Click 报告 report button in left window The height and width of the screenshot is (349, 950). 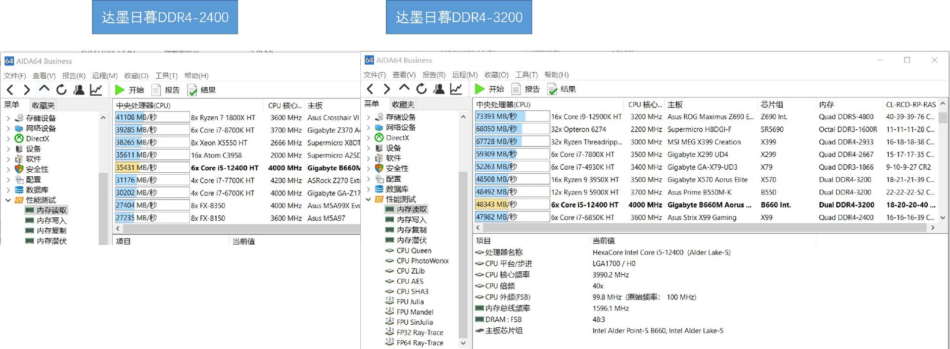coord(165,90)
